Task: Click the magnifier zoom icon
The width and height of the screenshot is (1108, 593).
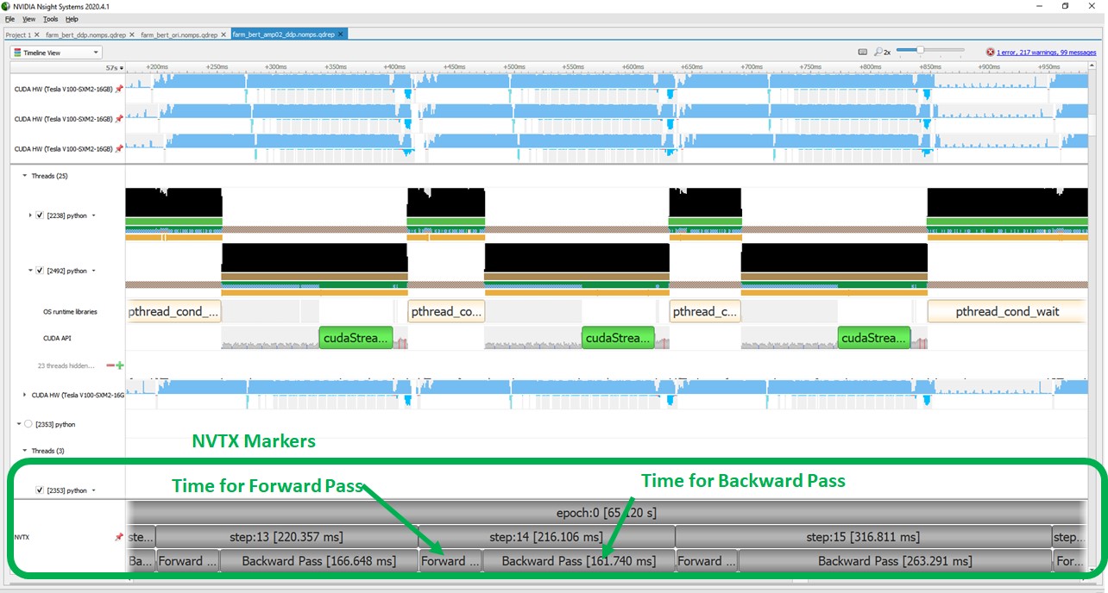Action: (x=878, y=52)
